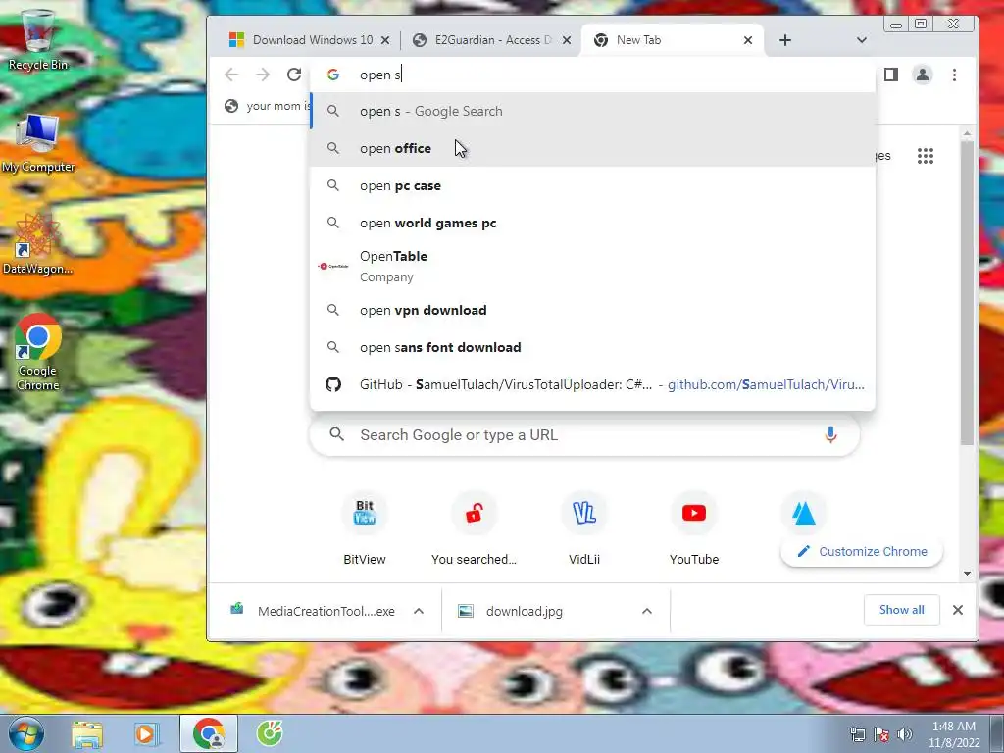Close the Download Windows 10 tab
1004x753 pixels.
(384, 40)
